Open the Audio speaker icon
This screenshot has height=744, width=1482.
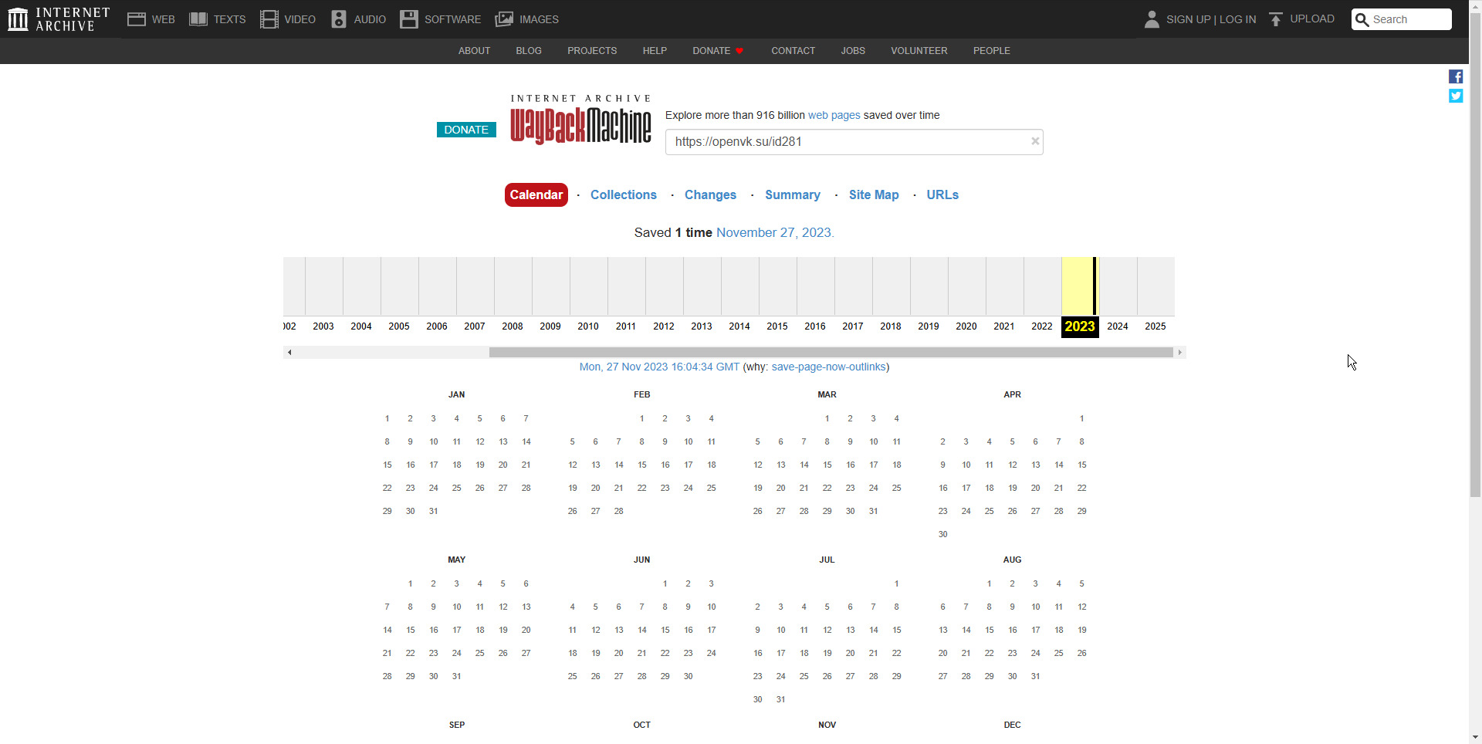pyautogui.click(x=339, y=19)
